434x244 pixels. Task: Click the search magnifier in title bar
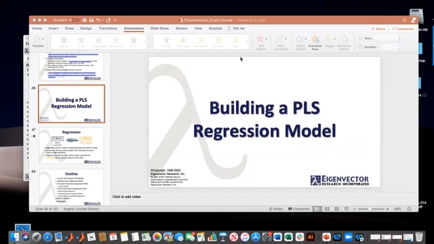(405, 20)
